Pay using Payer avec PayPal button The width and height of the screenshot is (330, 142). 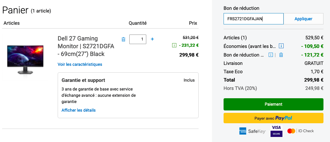point(274,118)
